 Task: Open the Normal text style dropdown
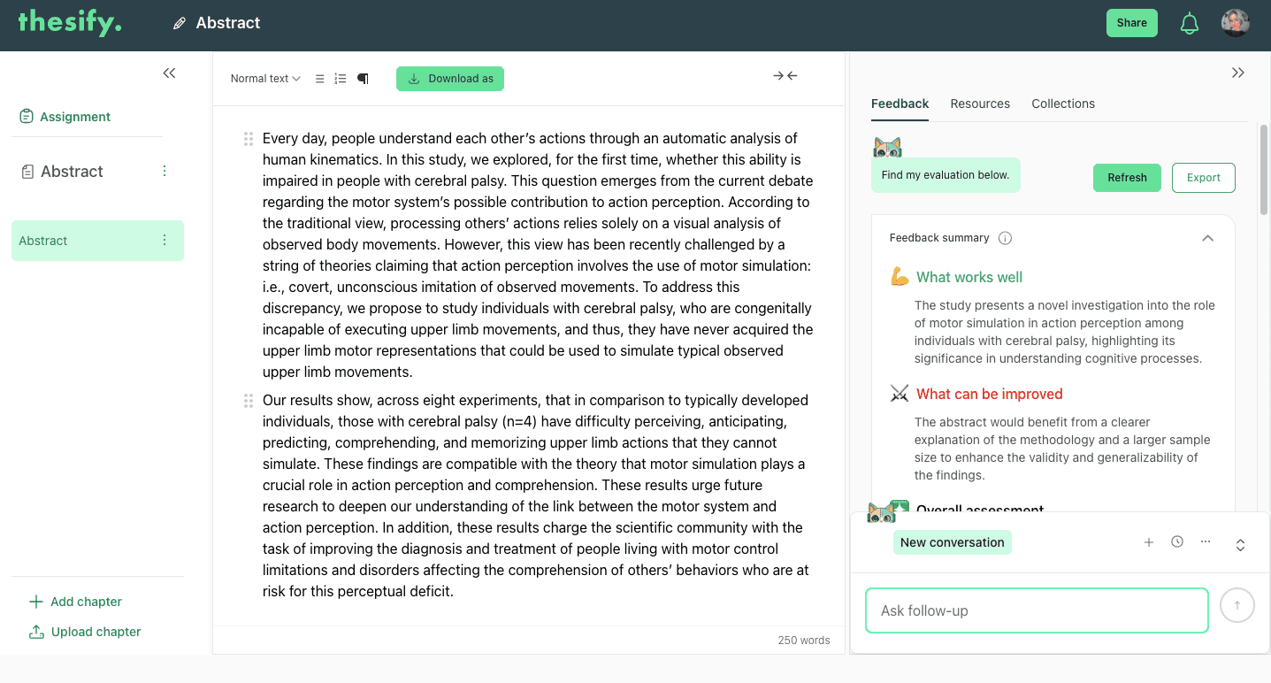tap(265, 79)
